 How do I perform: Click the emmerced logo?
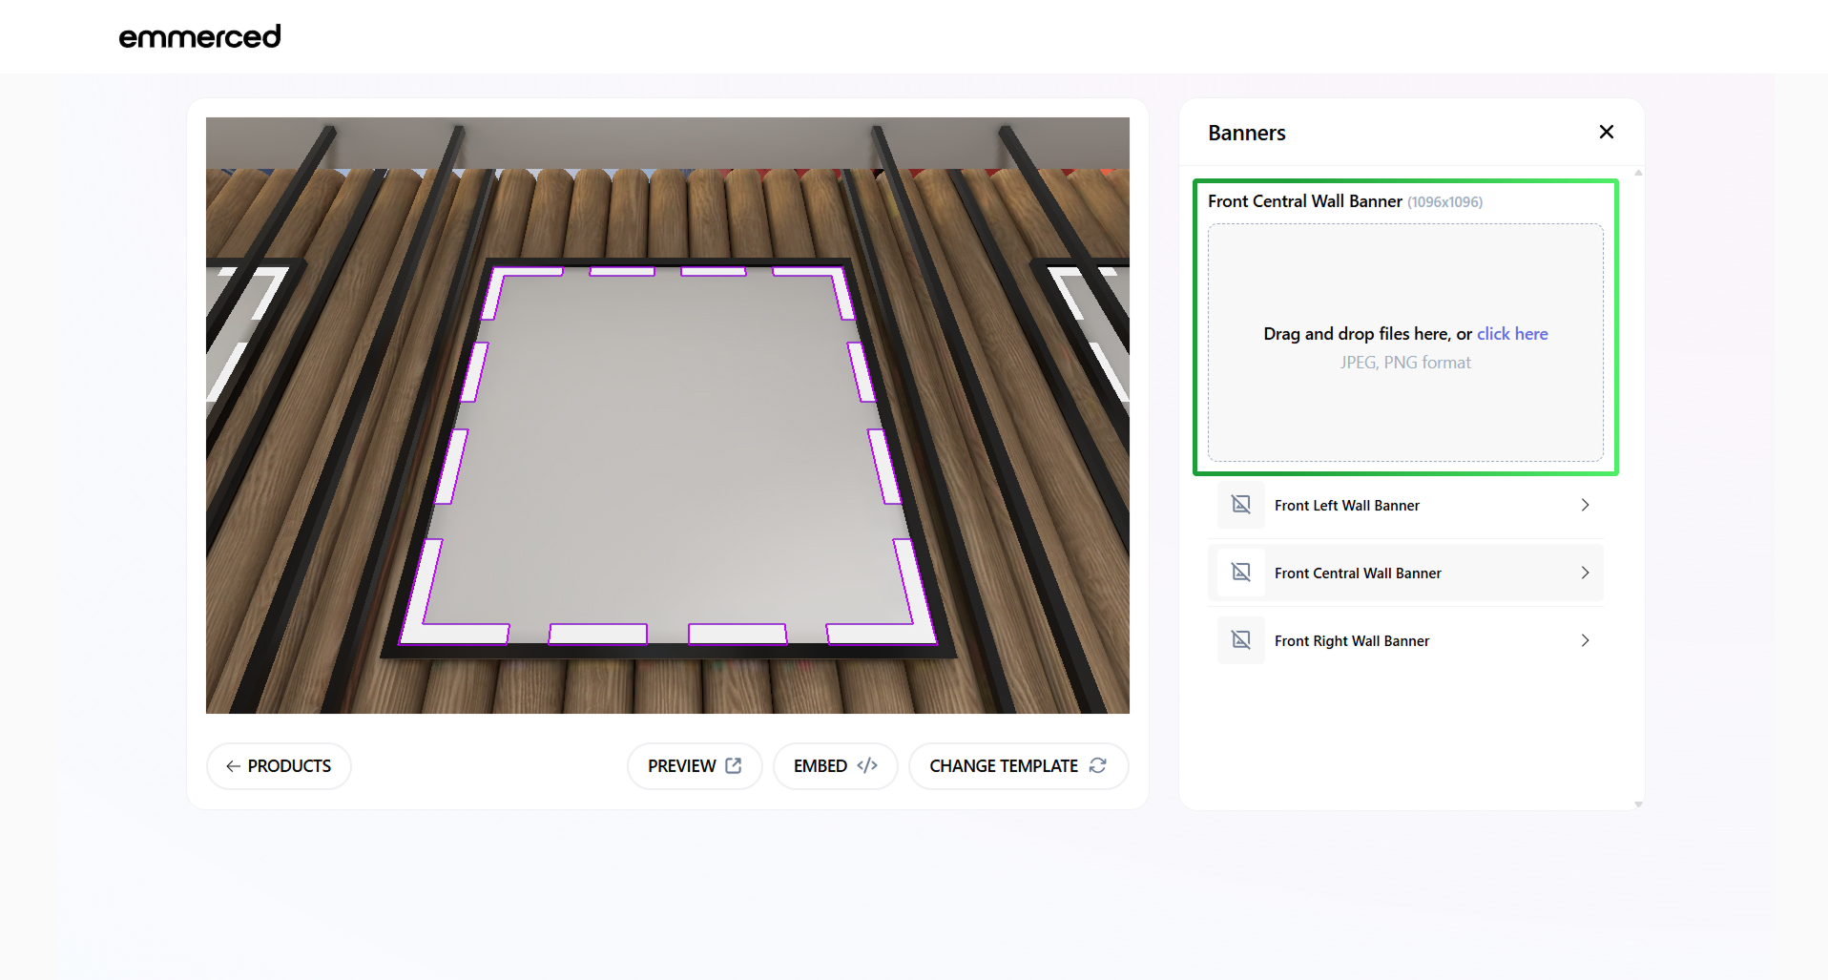coord(199,36)
